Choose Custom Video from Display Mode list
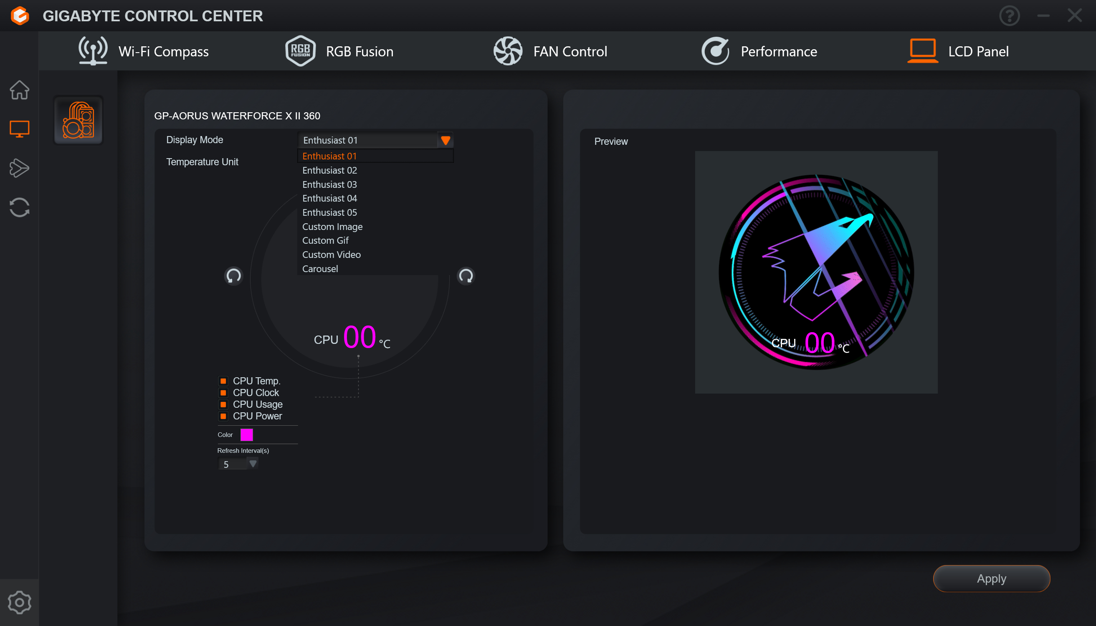Image resolution: width=1096 pixels, height=626 pixels. (331, 255)
